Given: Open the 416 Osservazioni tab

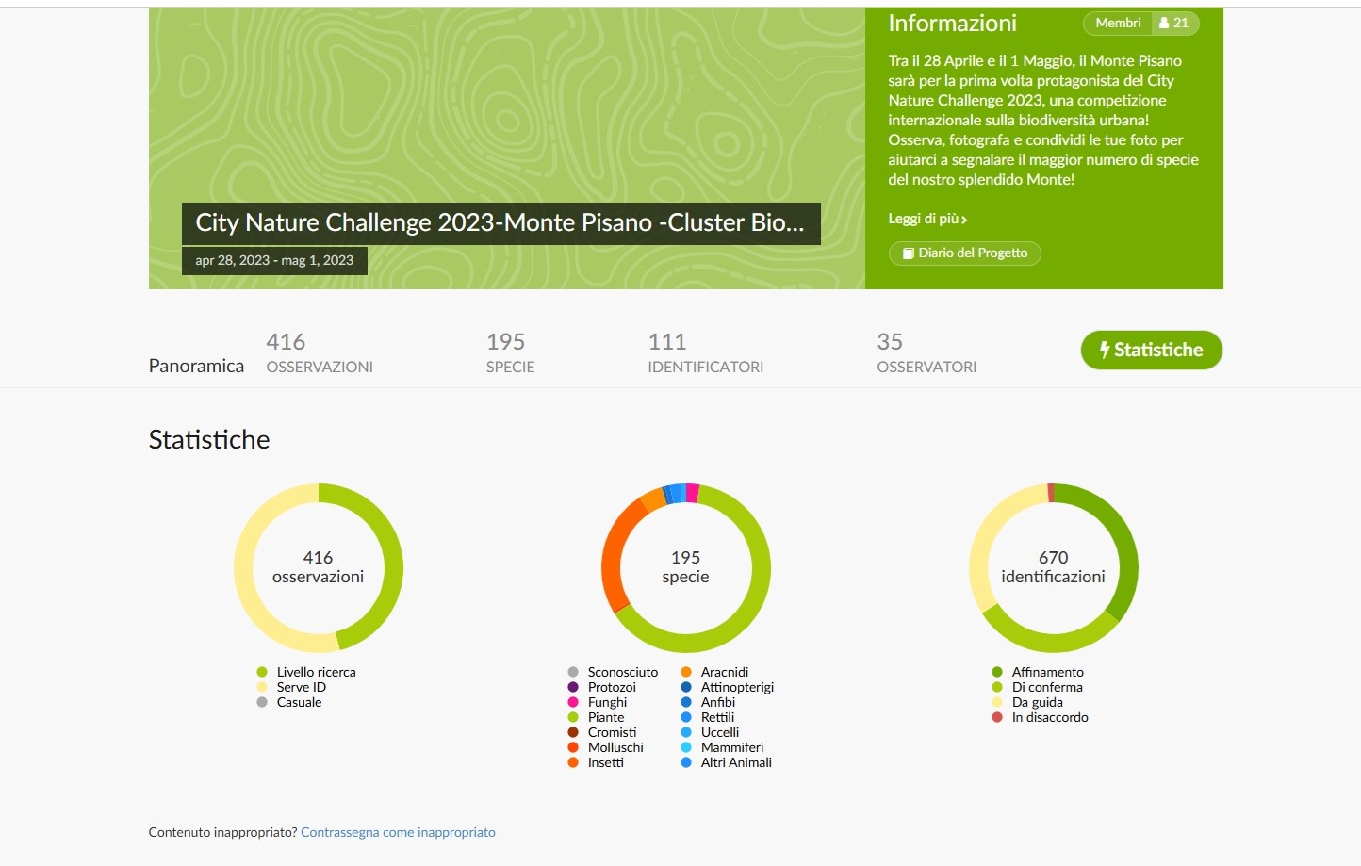Looking at the screenshot, I should 320,352.
